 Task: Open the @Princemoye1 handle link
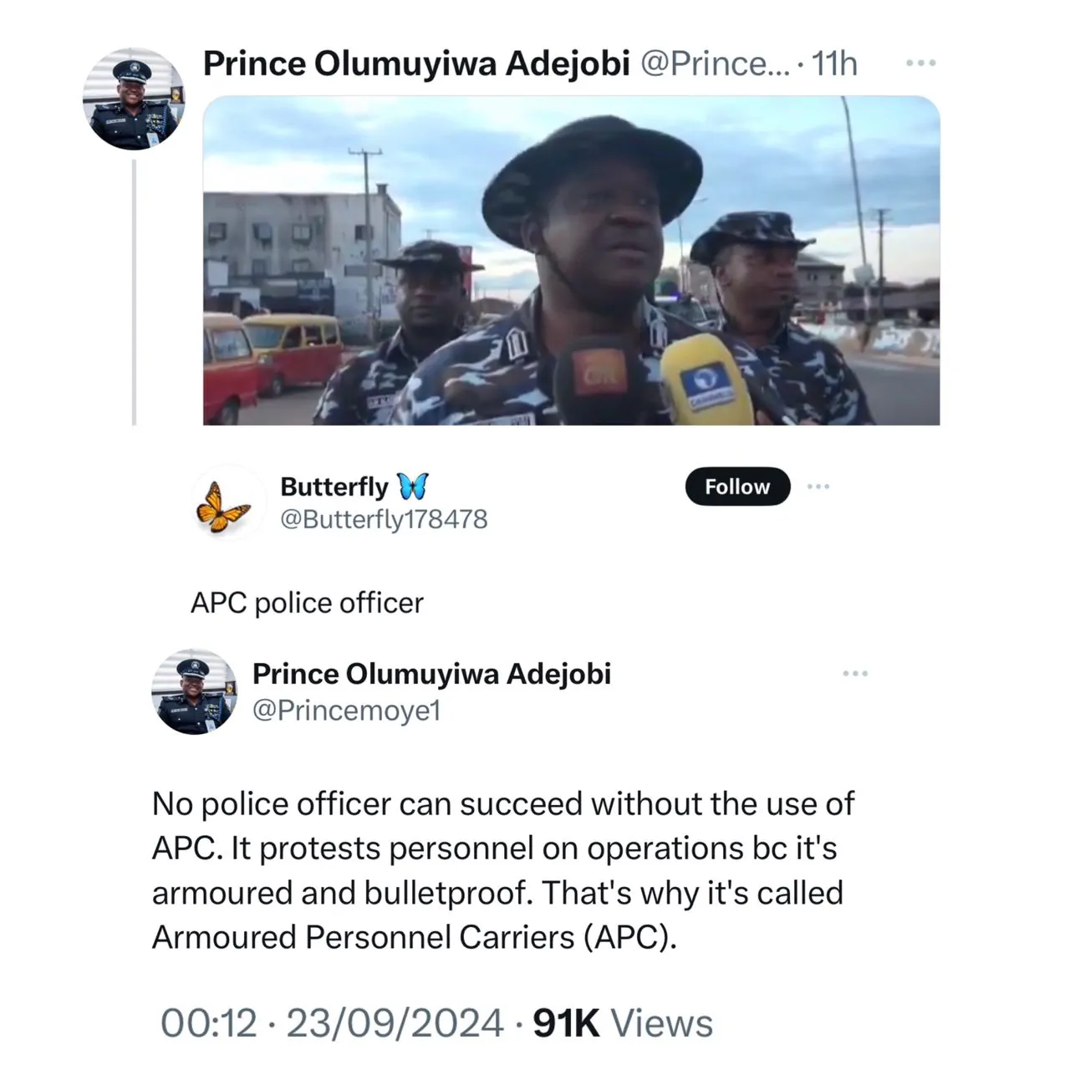click(x=346, y=711)
